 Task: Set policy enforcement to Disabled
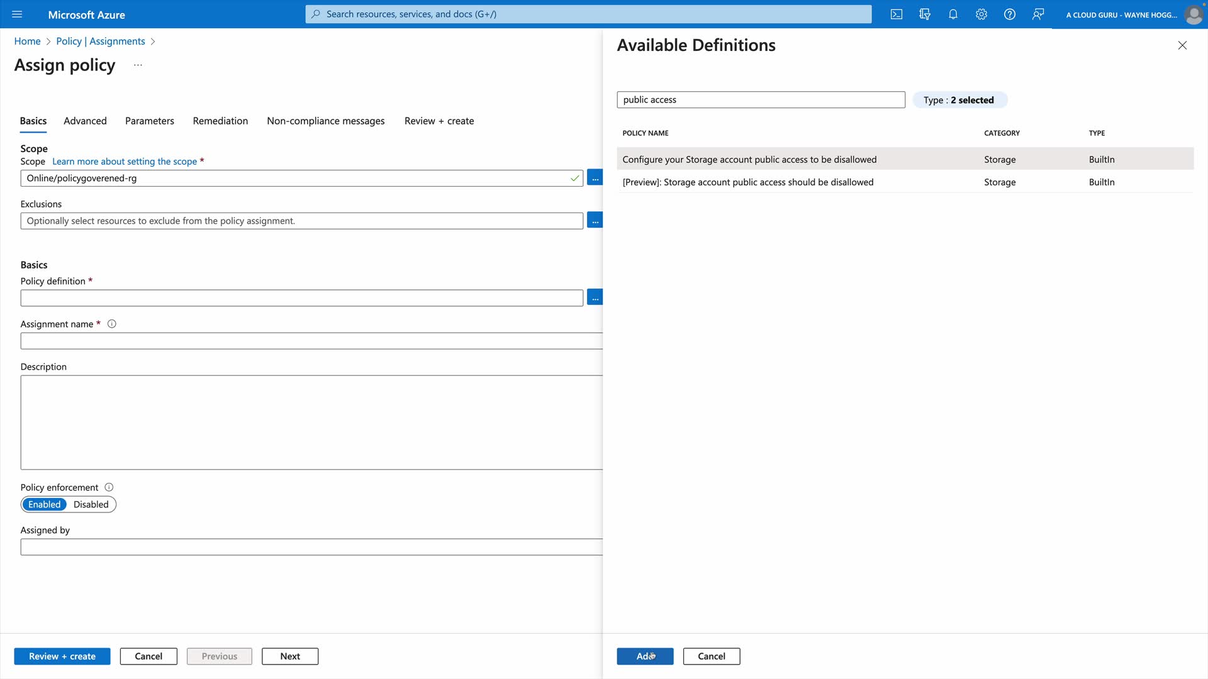pyautogui.click(x=91, y=504)
